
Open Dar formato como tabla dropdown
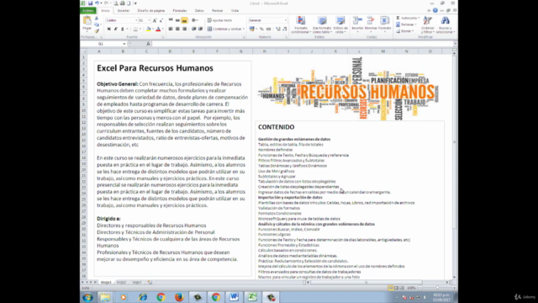[x=322, y=24]
